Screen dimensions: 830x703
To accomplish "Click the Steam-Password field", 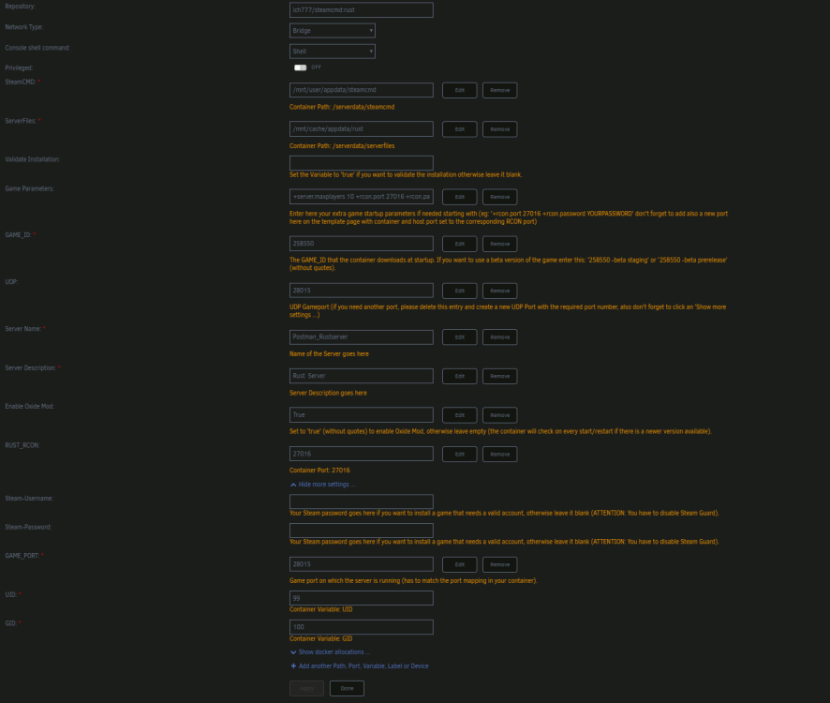I will click(x=362, y=531).
